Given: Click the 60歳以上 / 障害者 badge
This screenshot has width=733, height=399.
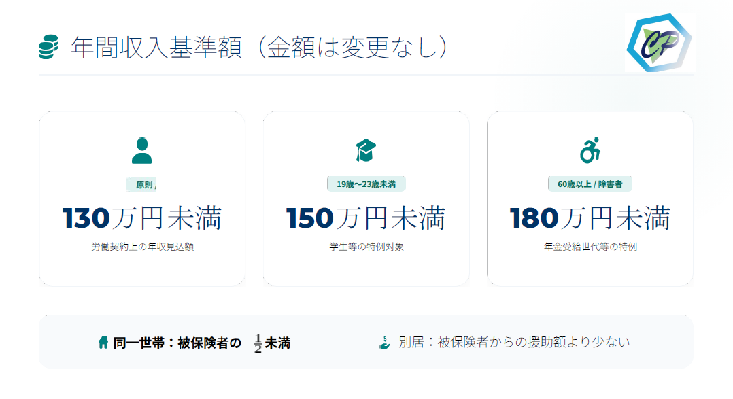Looking at the screenshot, I should 590,184.
